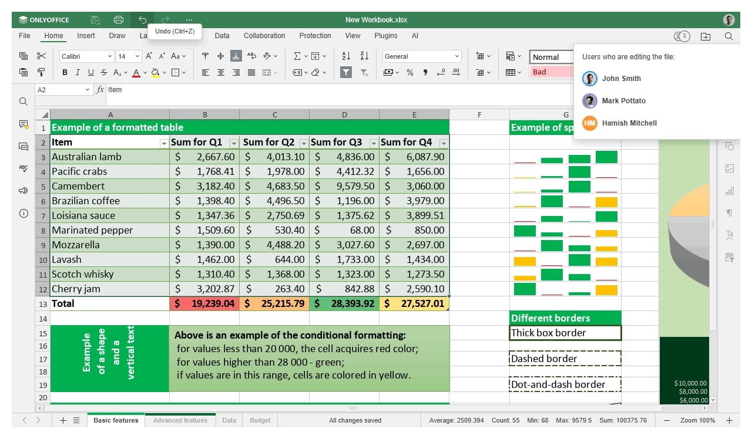752x439 pixels.
Task: Click the Zoom out minus button
Action: coord(667,420)
